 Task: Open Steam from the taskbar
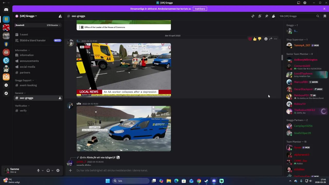click(206, 181)
